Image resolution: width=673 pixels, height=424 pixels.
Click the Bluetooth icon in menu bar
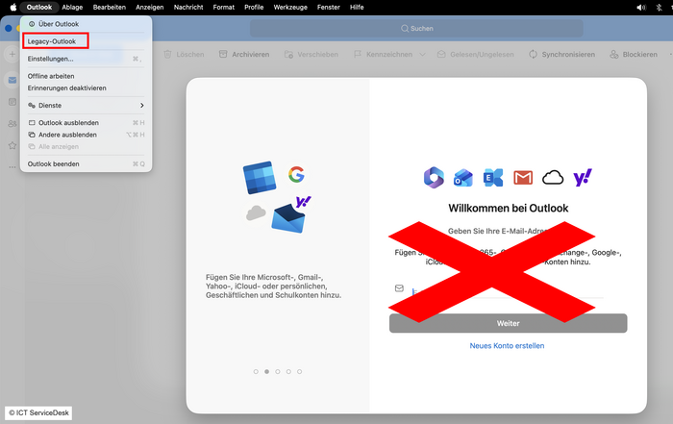pos(659,8)
